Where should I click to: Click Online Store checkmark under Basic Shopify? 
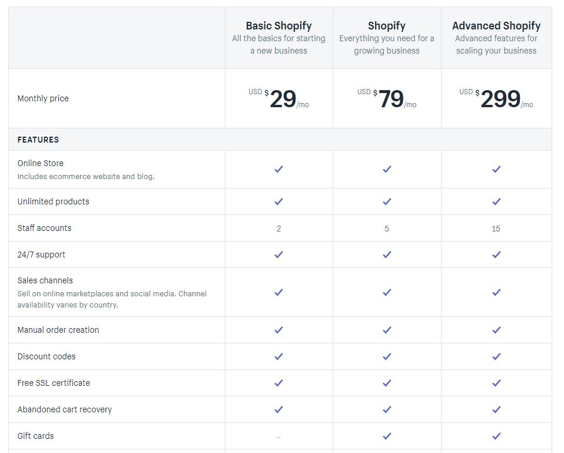278,169
